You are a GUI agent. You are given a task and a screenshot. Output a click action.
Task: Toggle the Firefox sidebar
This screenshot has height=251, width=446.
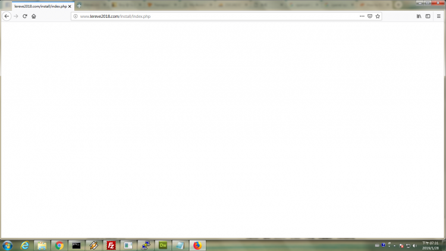[428, 16]
